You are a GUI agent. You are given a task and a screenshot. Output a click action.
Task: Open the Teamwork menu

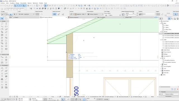[35, 3]
